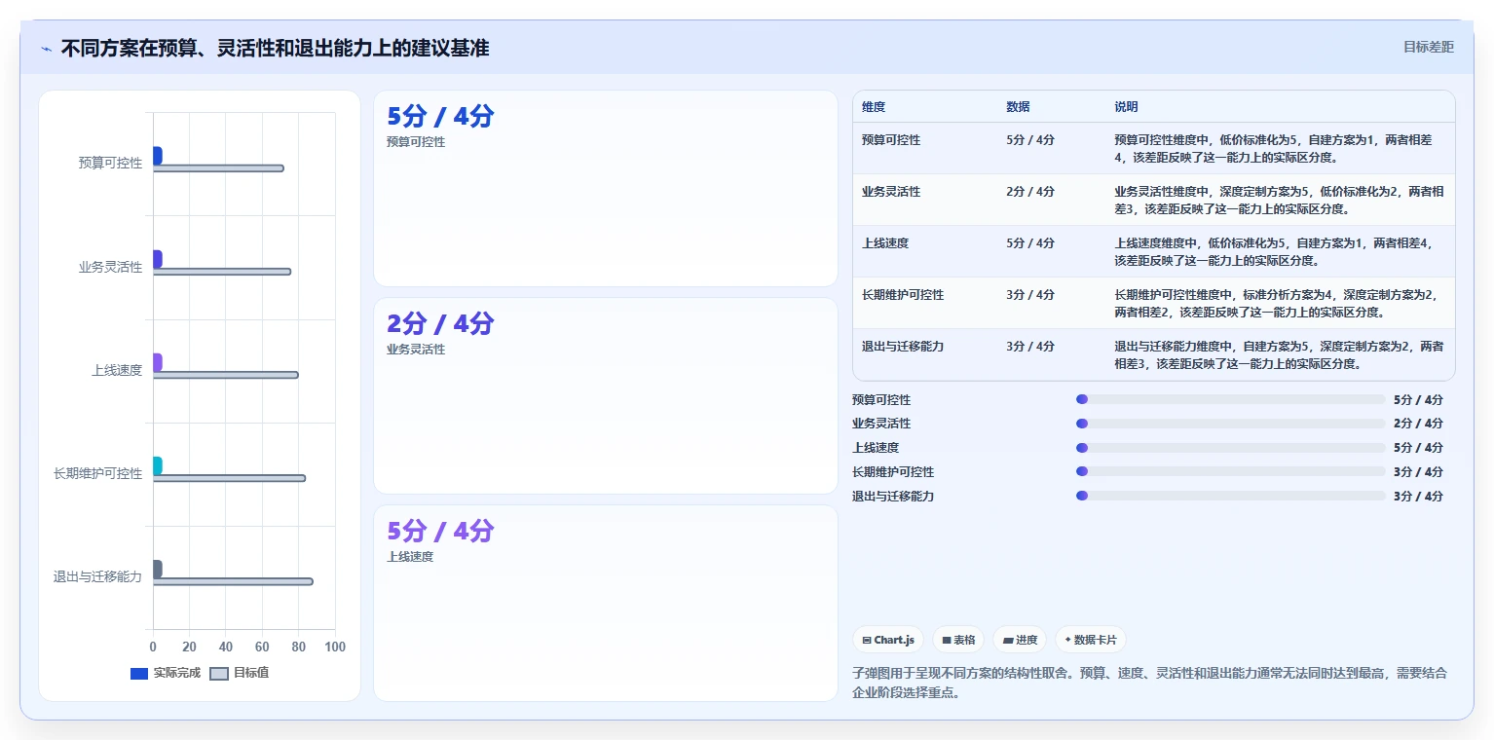The width and height of the screenshot is (1494, 740).
Task: Click the 2分 / 4分 card value
Action: [x=440, y=324]
